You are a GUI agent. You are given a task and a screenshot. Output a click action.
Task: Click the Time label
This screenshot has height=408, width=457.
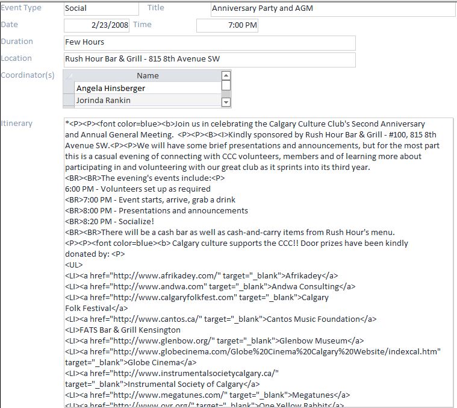[x=142, y=25]
